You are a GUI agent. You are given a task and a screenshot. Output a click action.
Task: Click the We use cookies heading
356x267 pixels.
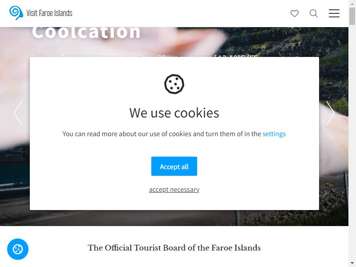pos(174,113)
